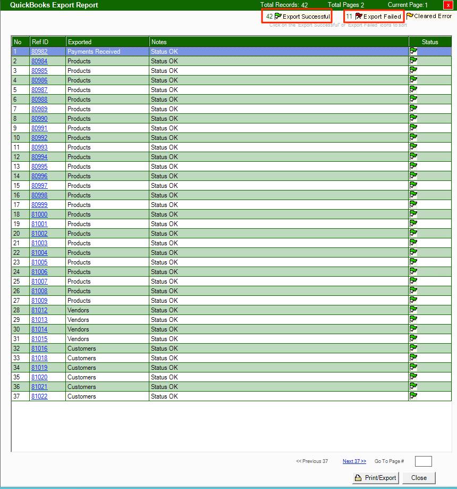Click status flag for Ref ID 80984
The height and width of the screenshot is (489, 457).
point(413,61)
